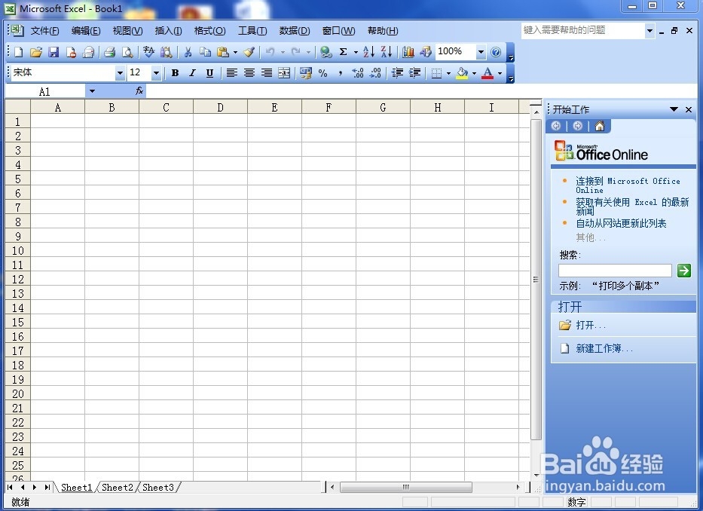Apply Currency style icon

coord(306,72)
